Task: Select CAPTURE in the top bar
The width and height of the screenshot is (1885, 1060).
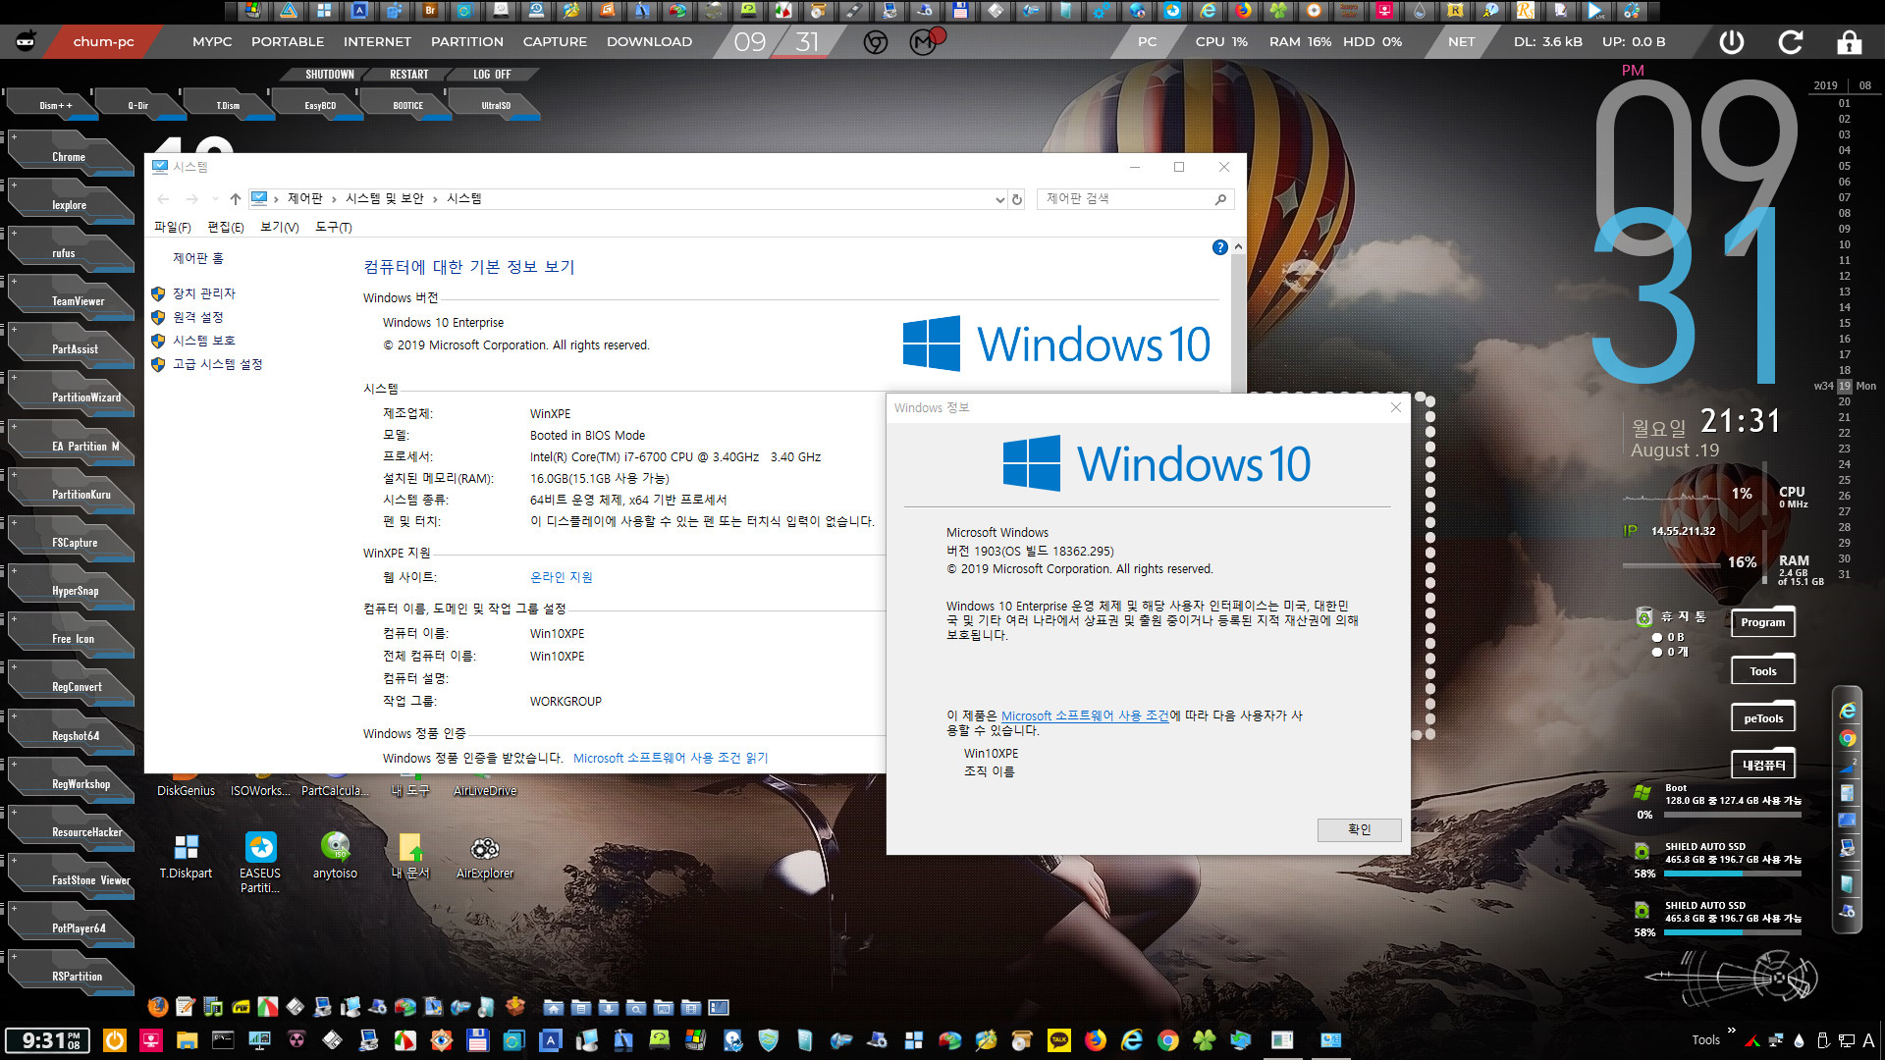Action: tap(555, 42)
